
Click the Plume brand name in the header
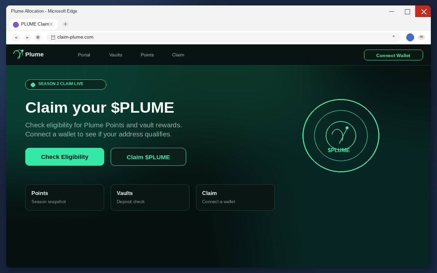coord(34,55)
